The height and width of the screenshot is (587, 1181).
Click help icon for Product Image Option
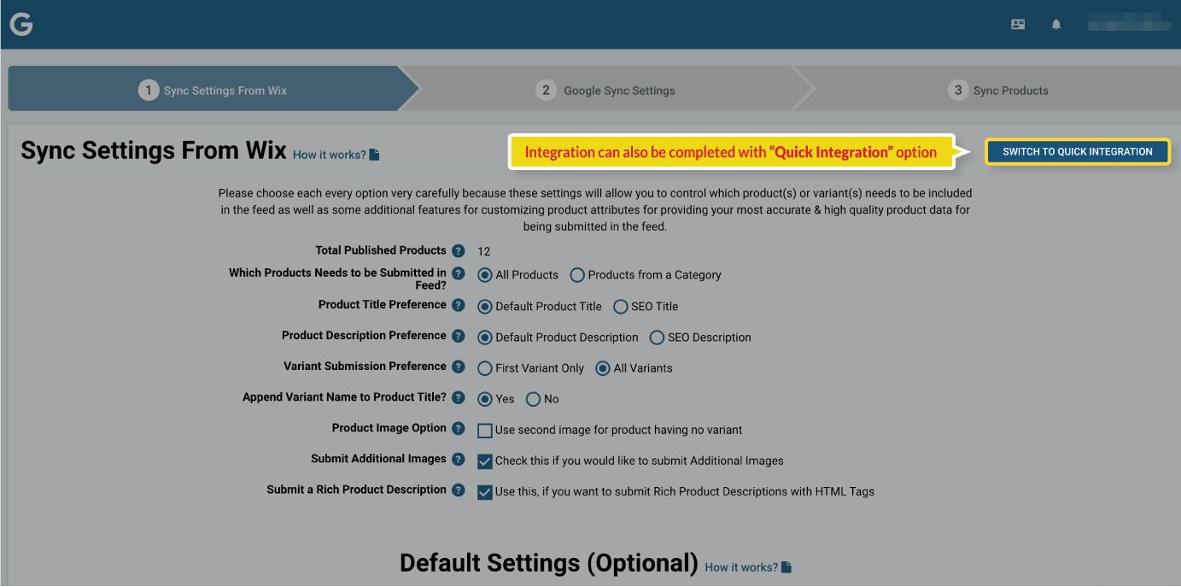pos(459,429)
